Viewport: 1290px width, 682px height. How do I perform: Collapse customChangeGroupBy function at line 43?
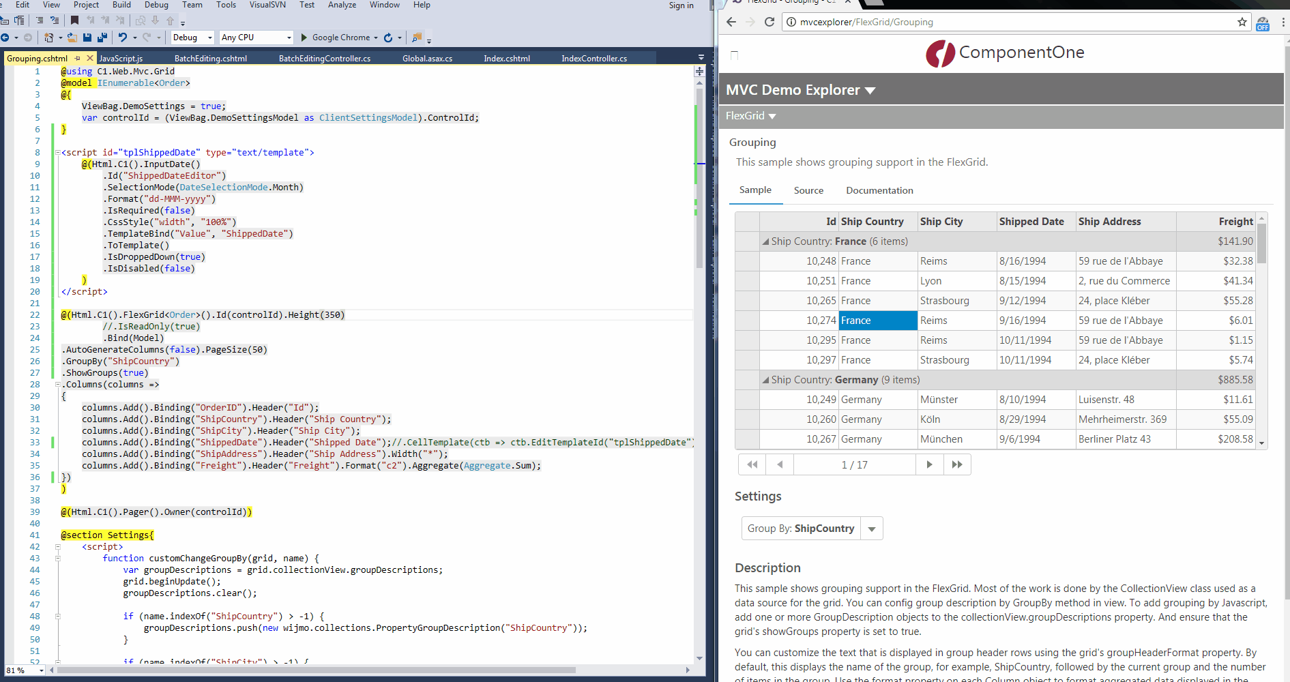coord(58,559)
